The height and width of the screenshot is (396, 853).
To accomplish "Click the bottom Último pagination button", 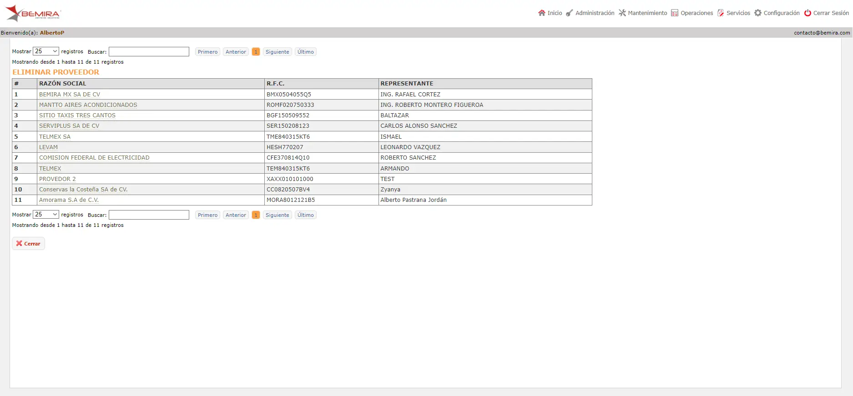I will pos(306,215).
